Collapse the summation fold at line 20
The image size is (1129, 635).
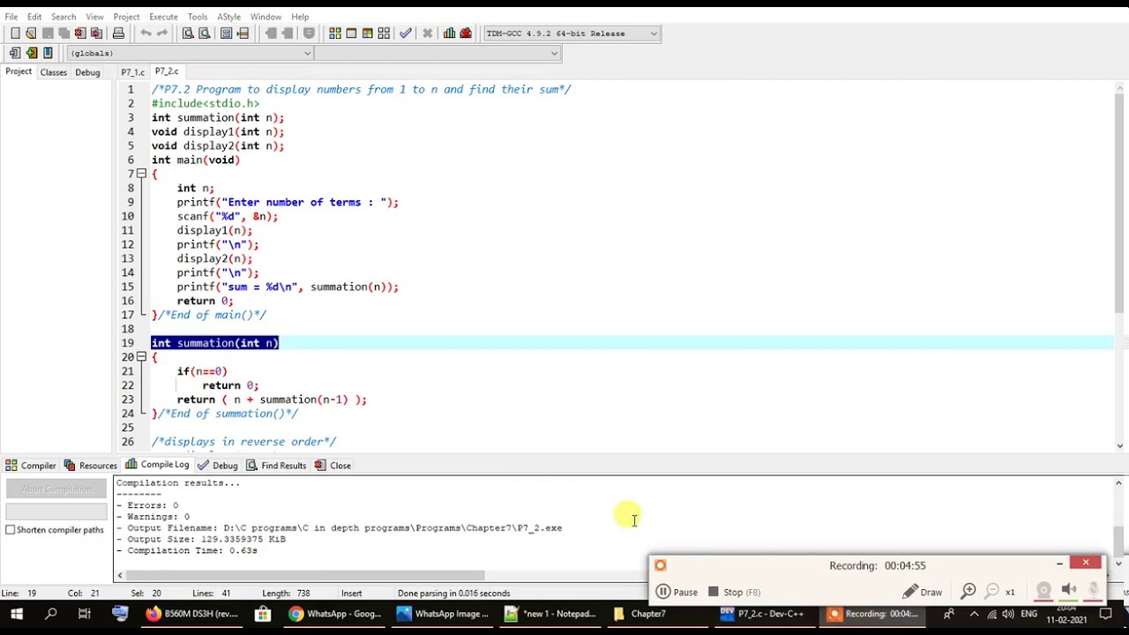pyautogui.click(x=141, y=357)
